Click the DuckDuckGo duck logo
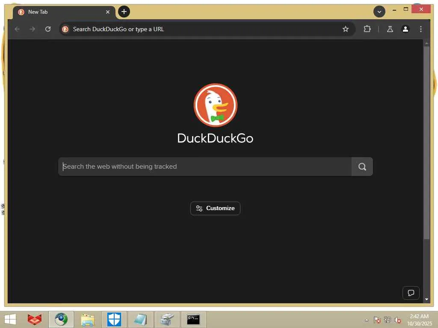 point(216,105)
